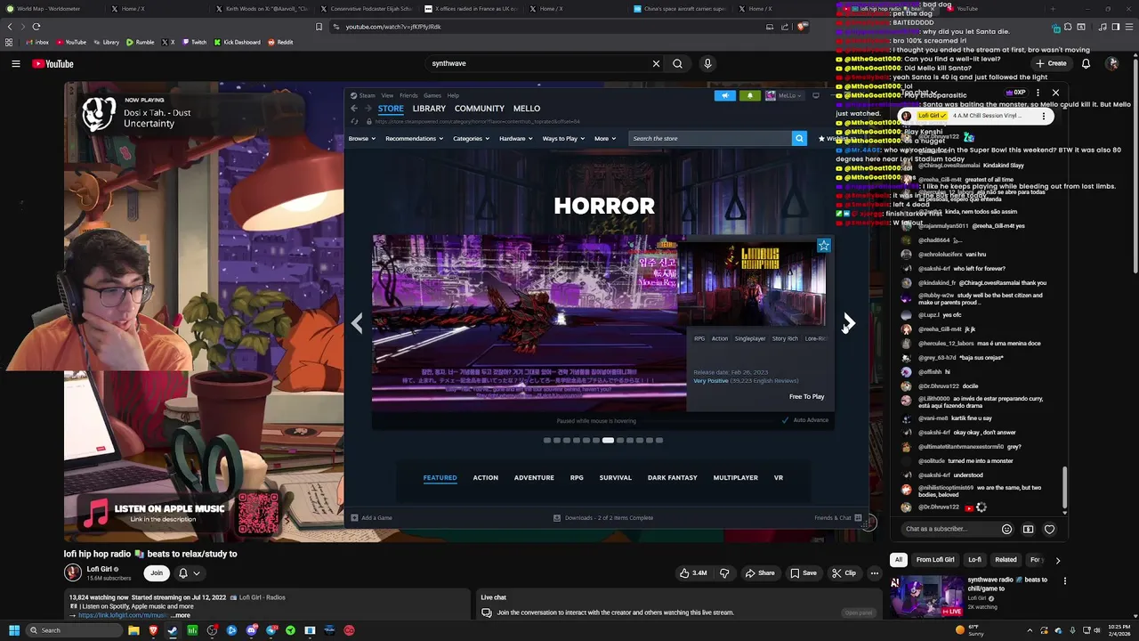1139x641 pixels.
Task: Create a Clip of the stream
Action: 844,573
